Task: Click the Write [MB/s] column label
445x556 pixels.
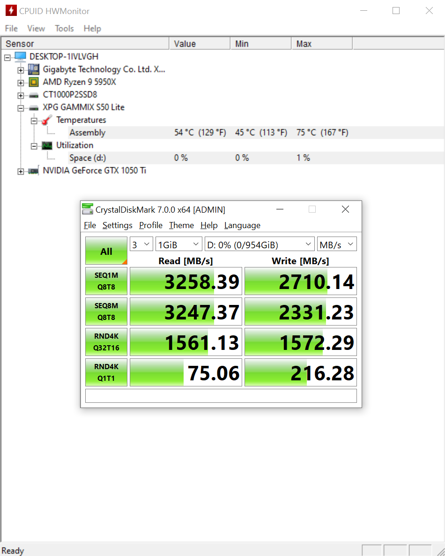Action: click(x=300, y=261)
